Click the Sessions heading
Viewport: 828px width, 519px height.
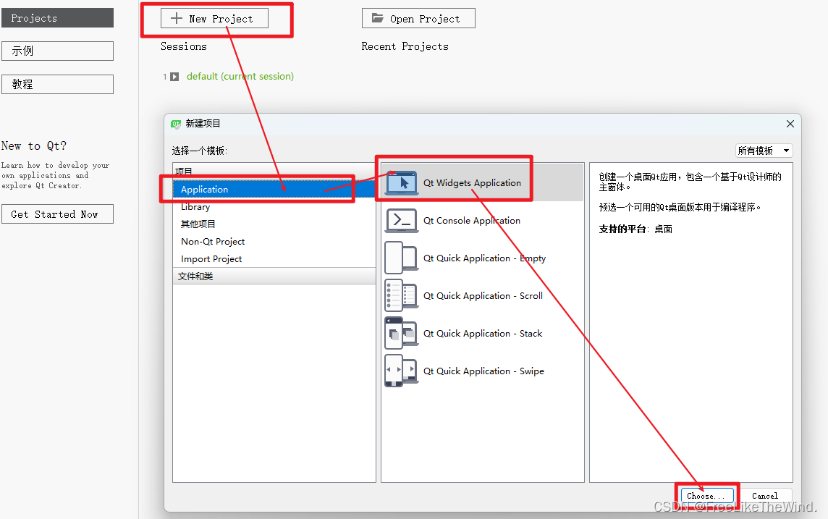(184, 46)
